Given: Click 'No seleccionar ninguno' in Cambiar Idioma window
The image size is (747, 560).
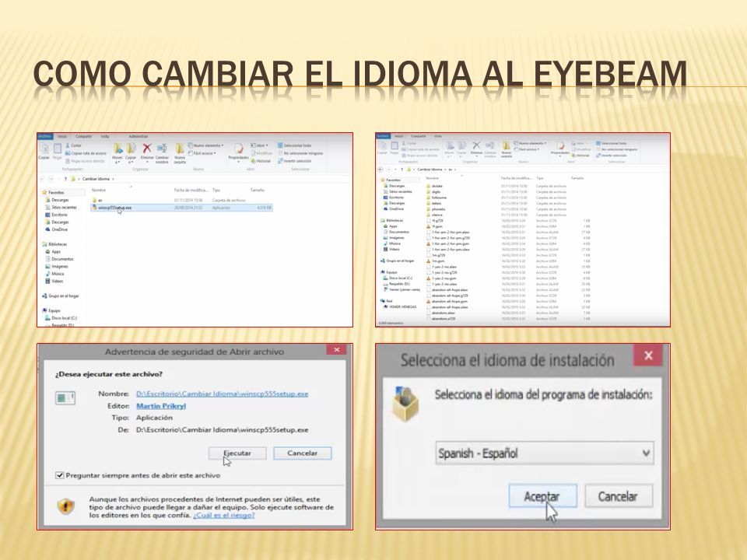Looking at the screenshot, I should pyautogui.click(x=300, y=153).
